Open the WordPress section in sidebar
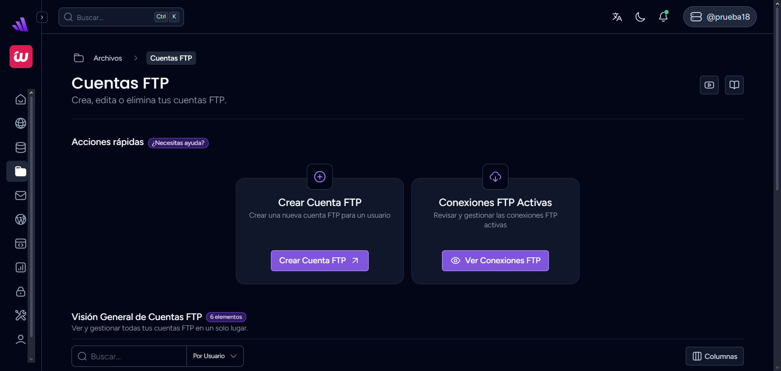This screenshot has height=371, width=781. [20, 219]
